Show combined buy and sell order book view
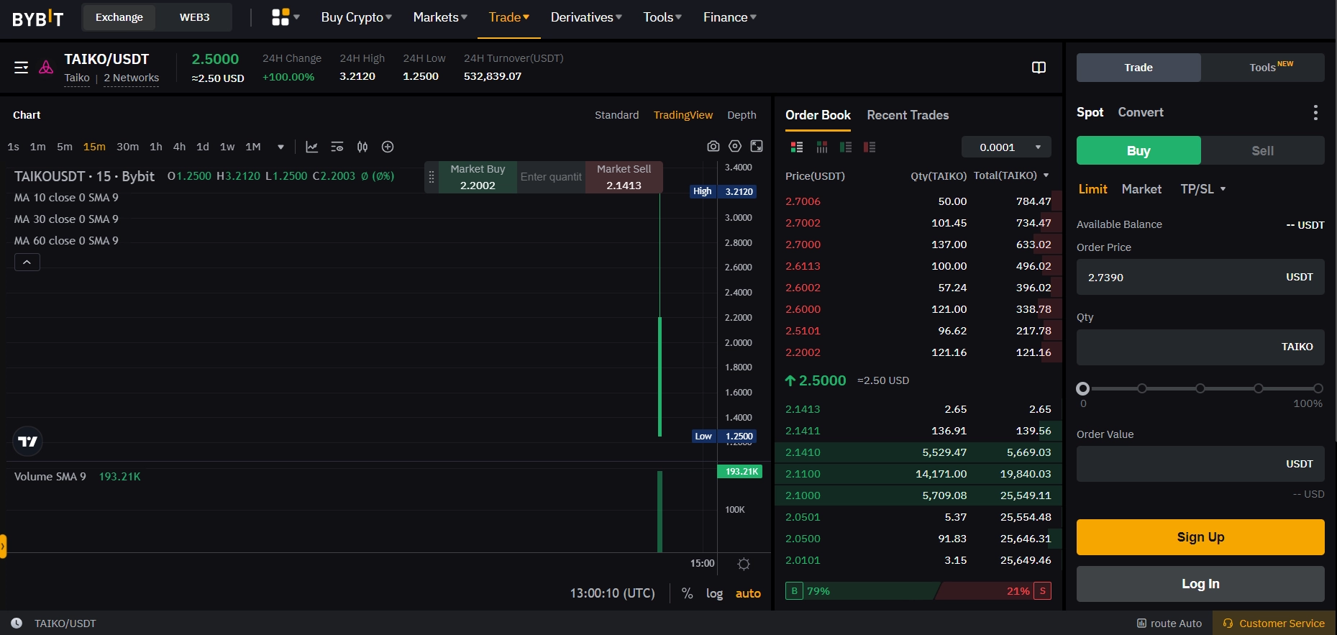1337x635 pixels. (x=797, y=147)
